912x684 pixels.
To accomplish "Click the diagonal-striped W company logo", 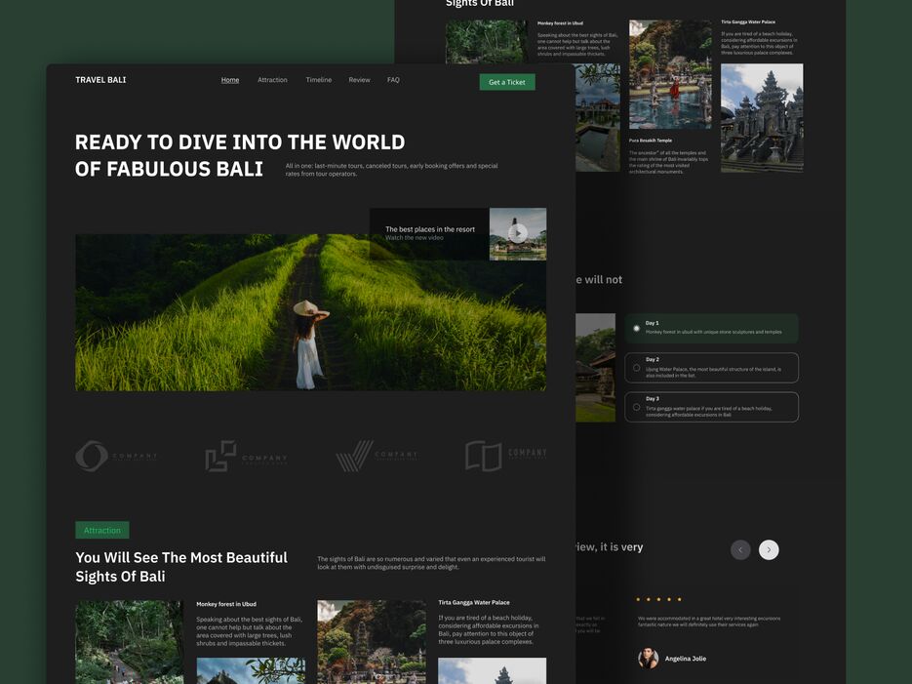I will [377, 456].
